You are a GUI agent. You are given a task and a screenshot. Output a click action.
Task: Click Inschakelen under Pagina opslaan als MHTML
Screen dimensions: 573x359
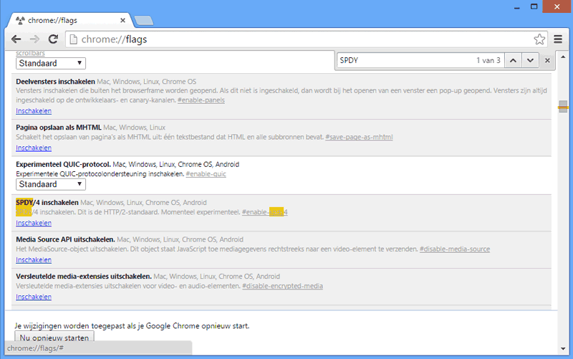pos(34,148)
